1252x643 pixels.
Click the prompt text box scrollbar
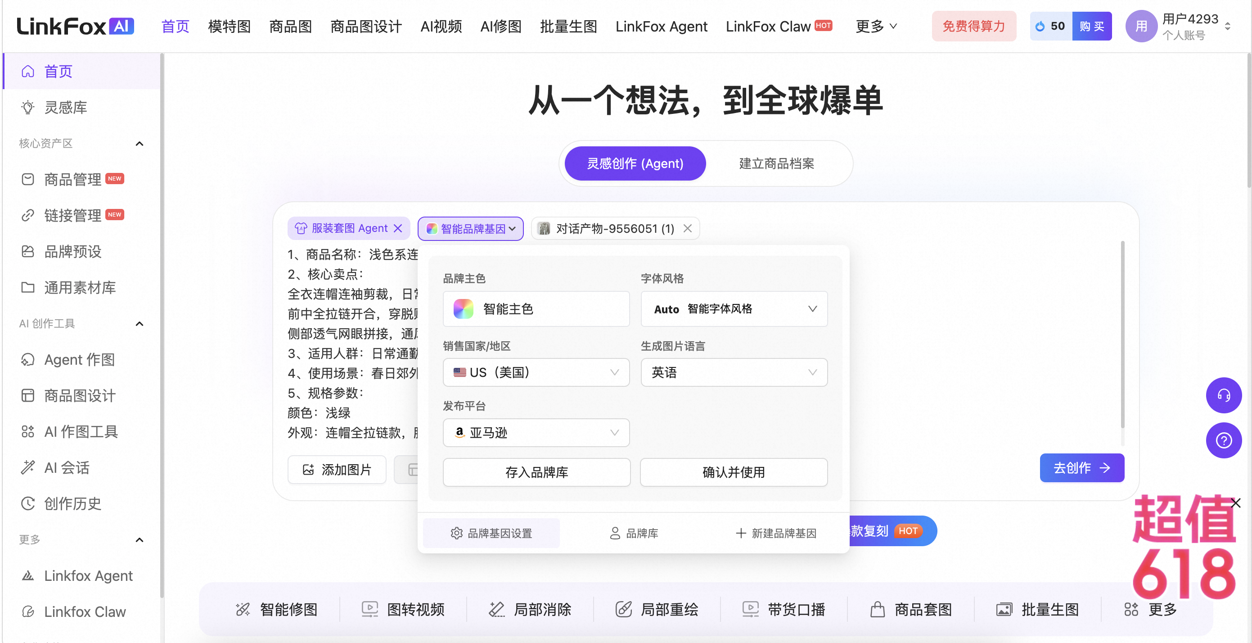pyautogui.click(x=1122, y=335)
